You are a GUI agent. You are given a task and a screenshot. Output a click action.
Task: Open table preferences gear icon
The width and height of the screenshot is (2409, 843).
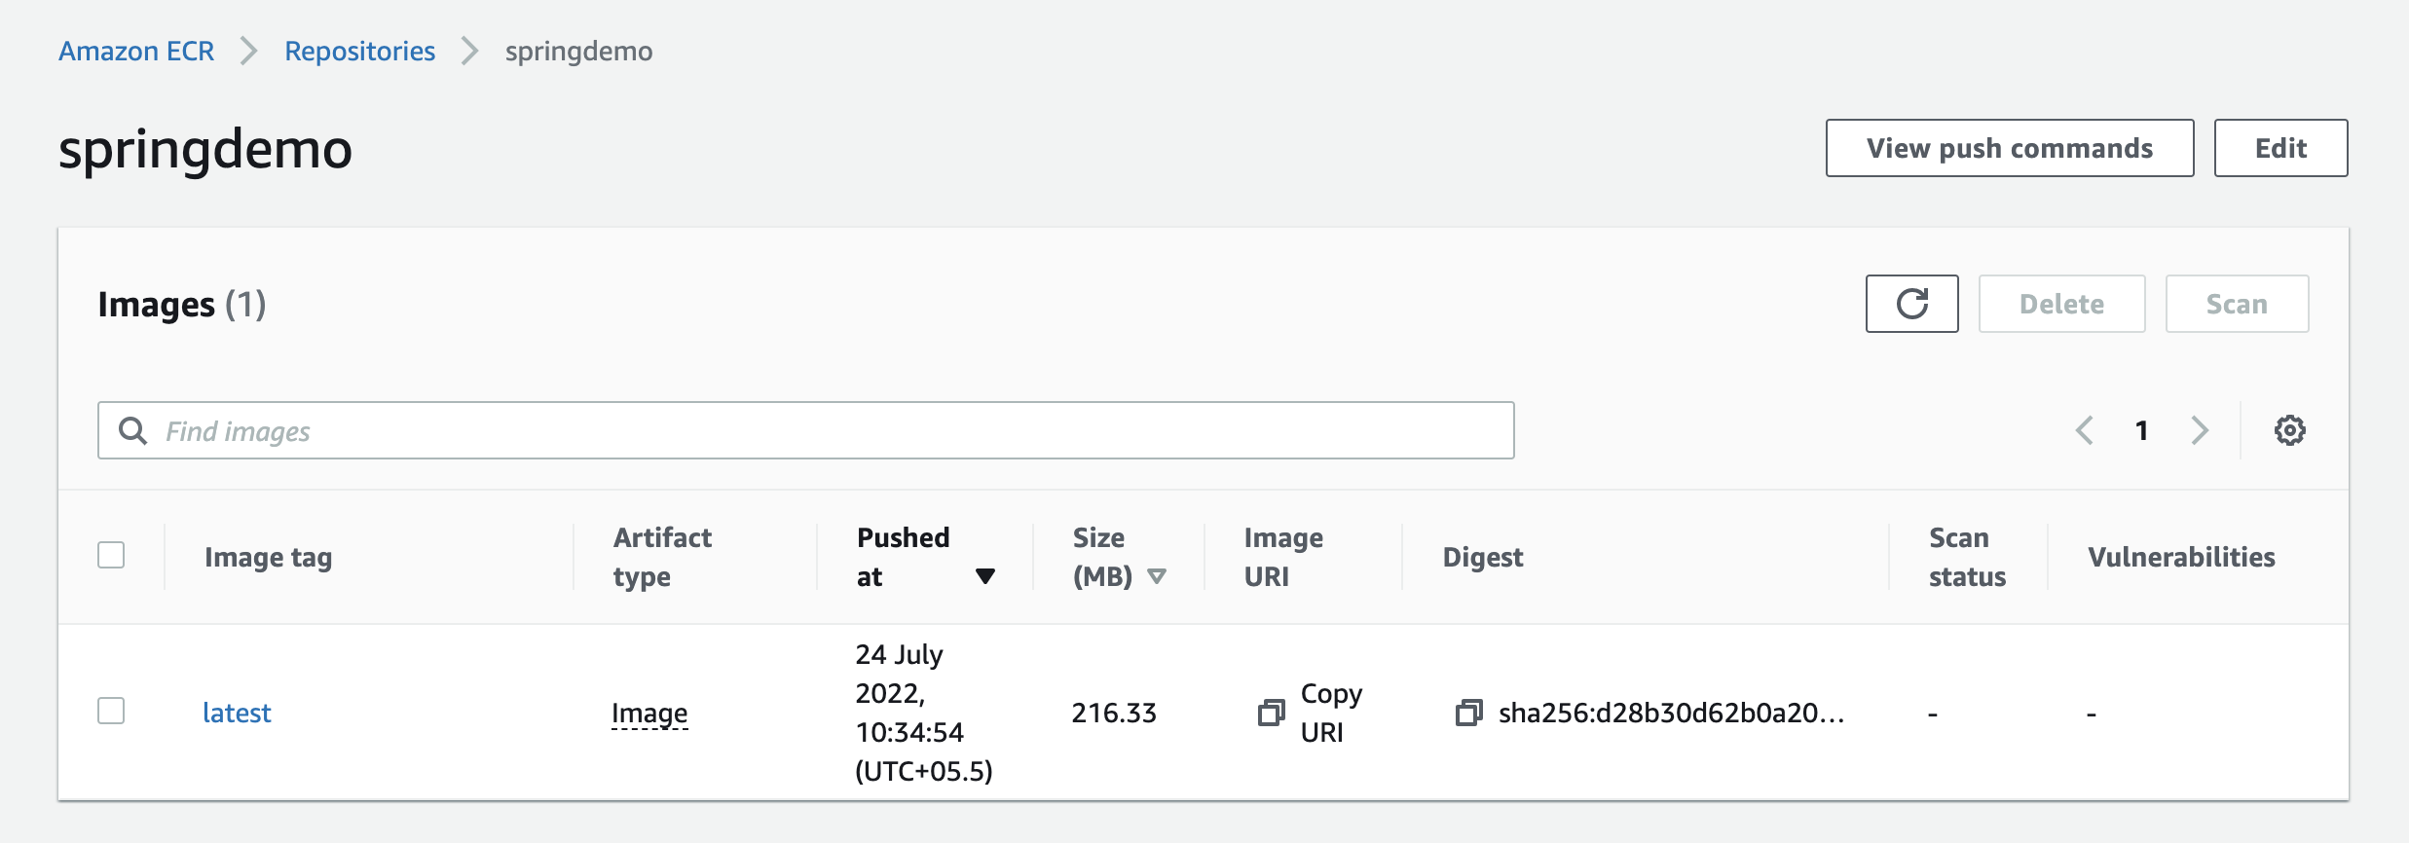(x=2289, y=430)
